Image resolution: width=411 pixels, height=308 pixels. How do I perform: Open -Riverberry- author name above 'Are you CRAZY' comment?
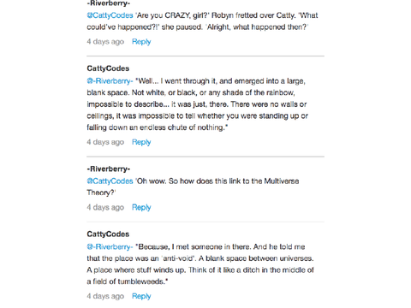click(x=109, y=3)
